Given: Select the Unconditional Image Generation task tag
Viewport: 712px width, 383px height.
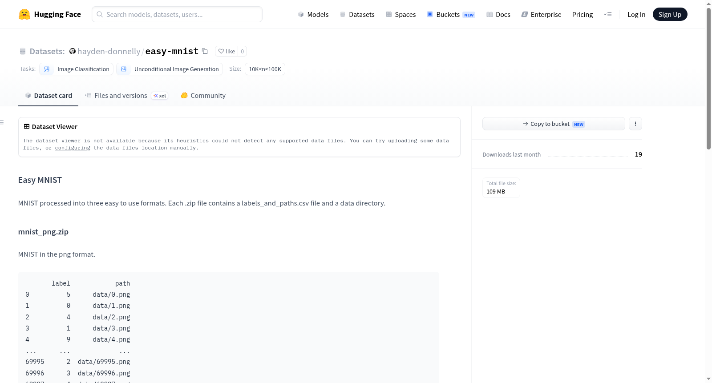Looking at the screenshot, I should coord(170,69).
